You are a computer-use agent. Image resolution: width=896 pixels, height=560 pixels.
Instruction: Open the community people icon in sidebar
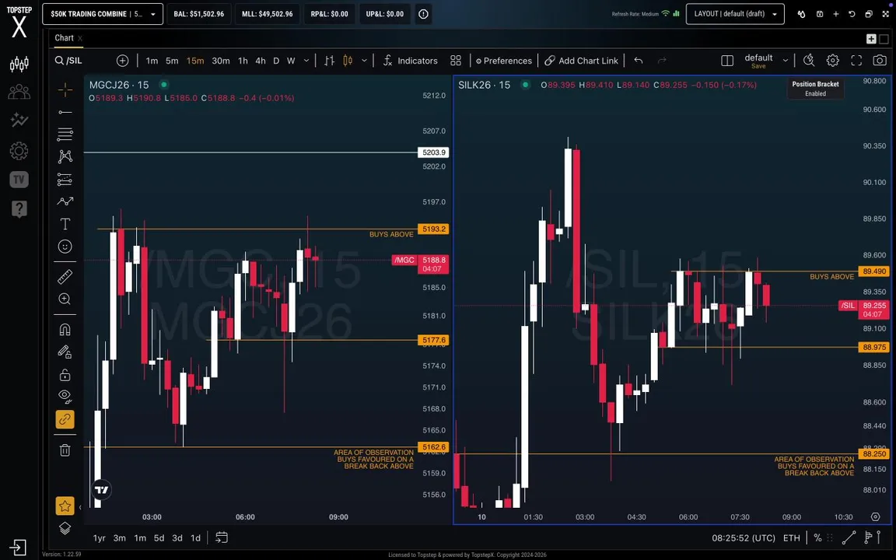[19, 92]
